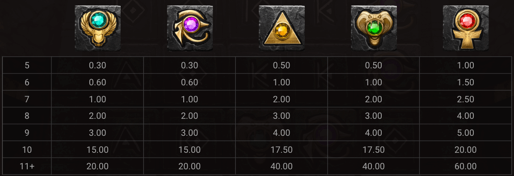514x176 pixels.
Task: Select the purple gem Eye of Horus symbol
Action: click(190, 28)
